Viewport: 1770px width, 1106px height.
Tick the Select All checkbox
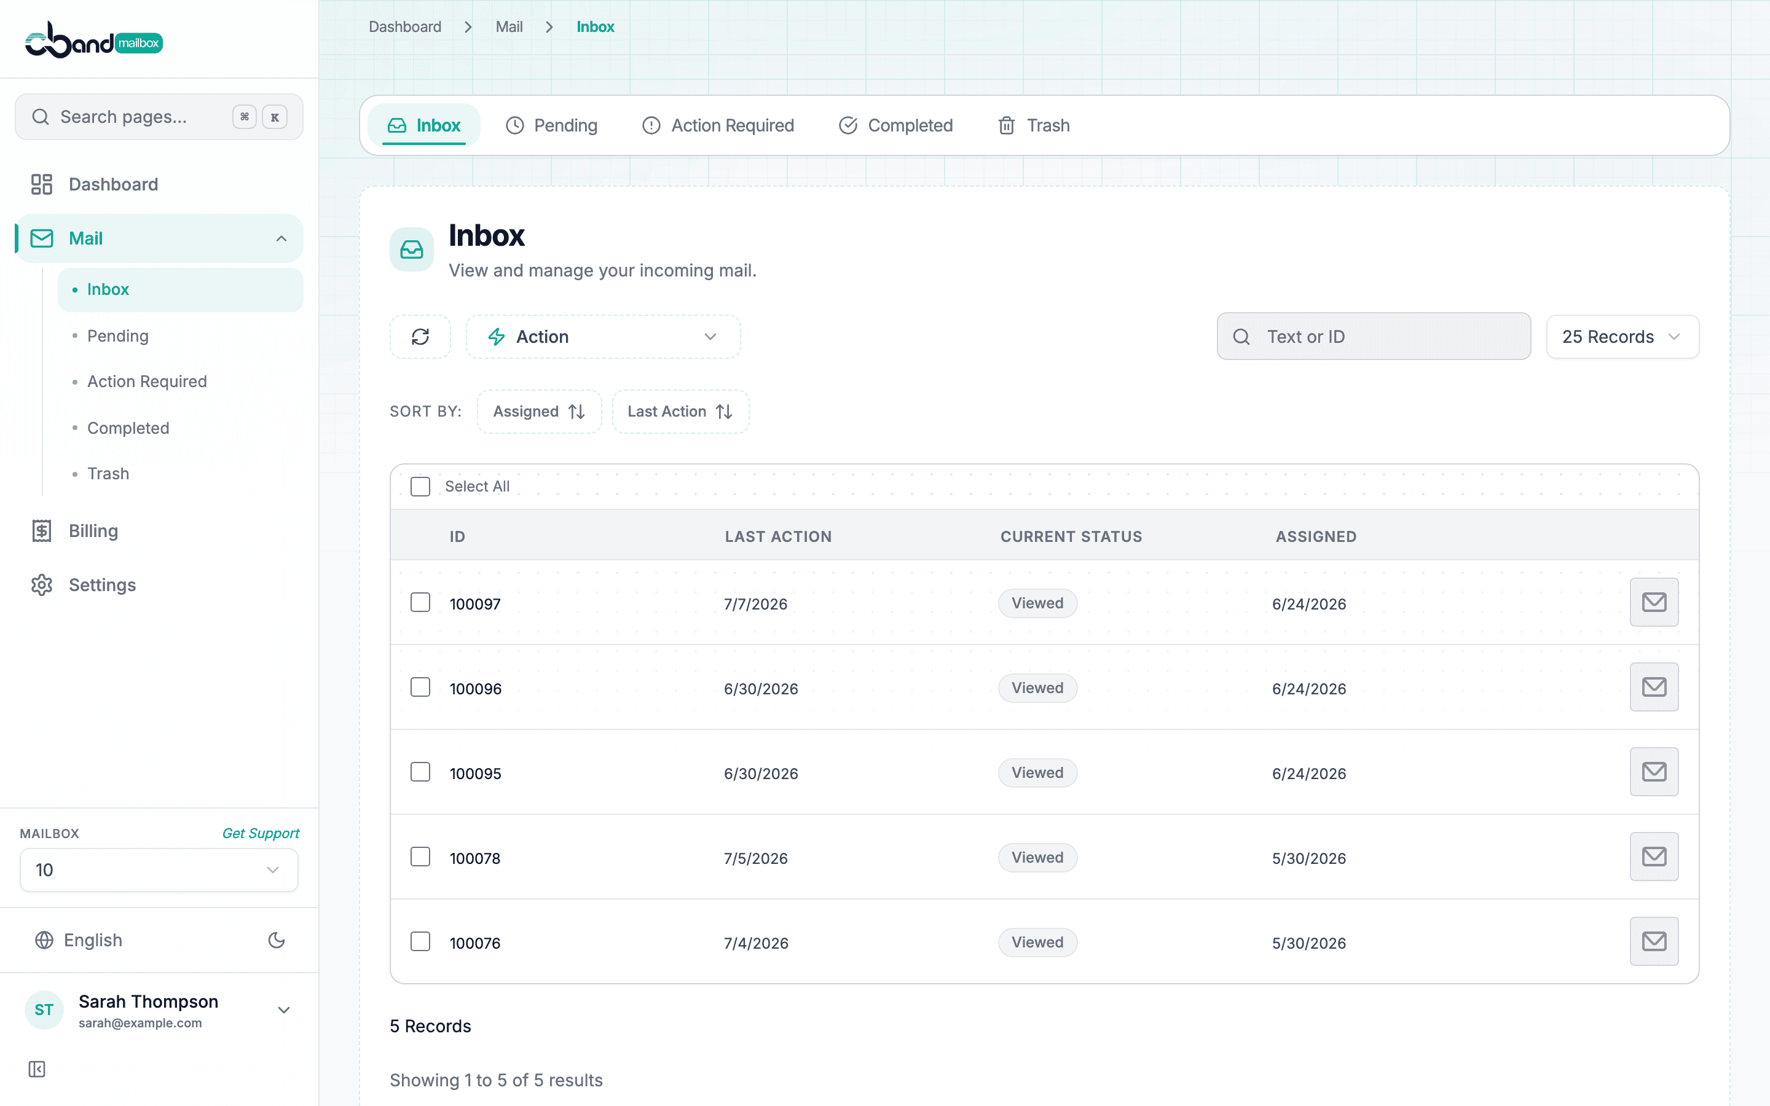420,487
